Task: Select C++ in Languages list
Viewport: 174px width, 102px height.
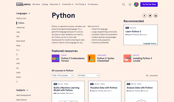Action: coord(18,50)
